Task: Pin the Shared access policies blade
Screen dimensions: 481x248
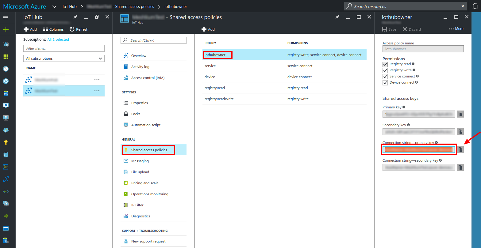Action: 337,17
